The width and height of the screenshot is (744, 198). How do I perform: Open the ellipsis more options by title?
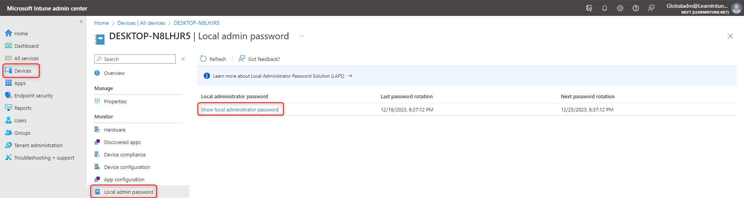302,36
